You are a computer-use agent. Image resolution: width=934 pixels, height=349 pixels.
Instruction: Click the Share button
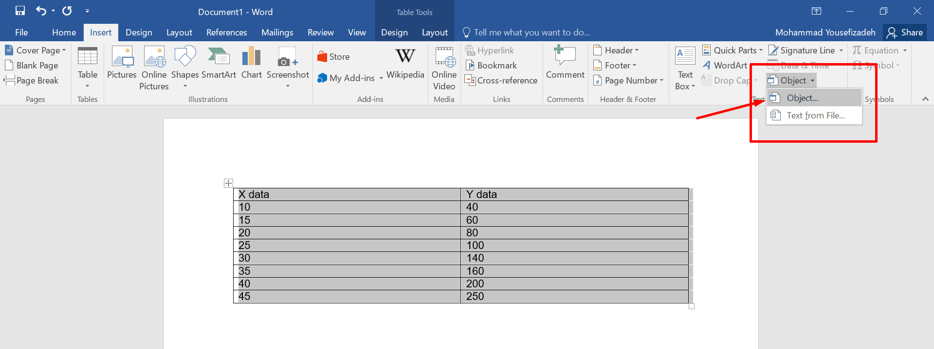pos(905,33)
